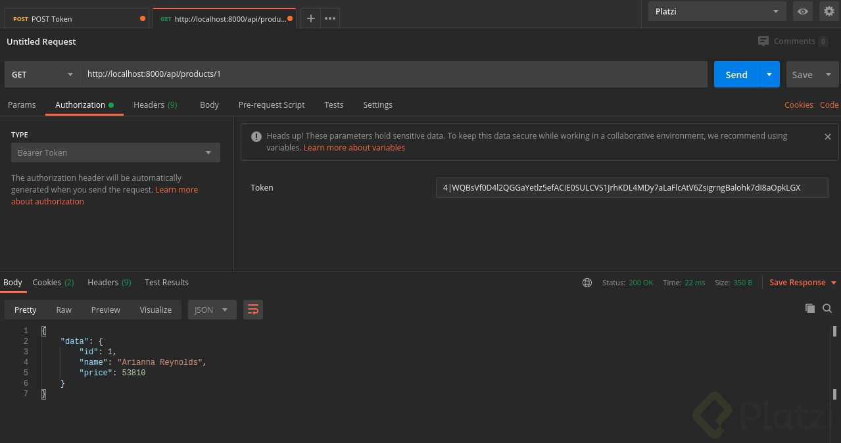Image resolution: width=841 pixels, height=443 pixels.
Task: Search inside the response body
Action: tap(827, 308)
